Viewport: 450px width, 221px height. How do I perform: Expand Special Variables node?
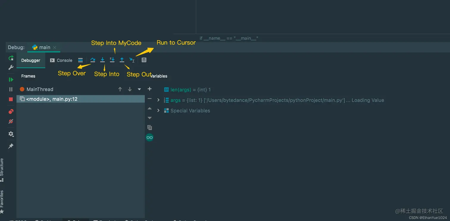(158, 110)
